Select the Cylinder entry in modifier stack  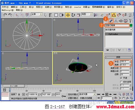click(x=118, y=34)
